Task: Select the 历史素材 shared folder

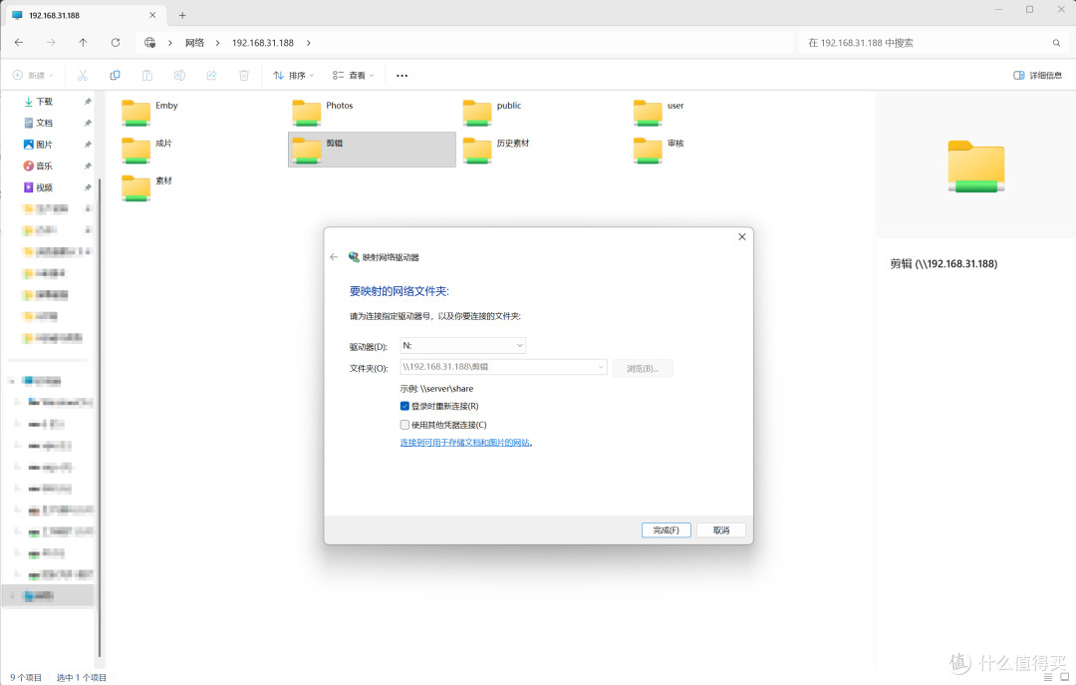Action: tap(495, 150)
